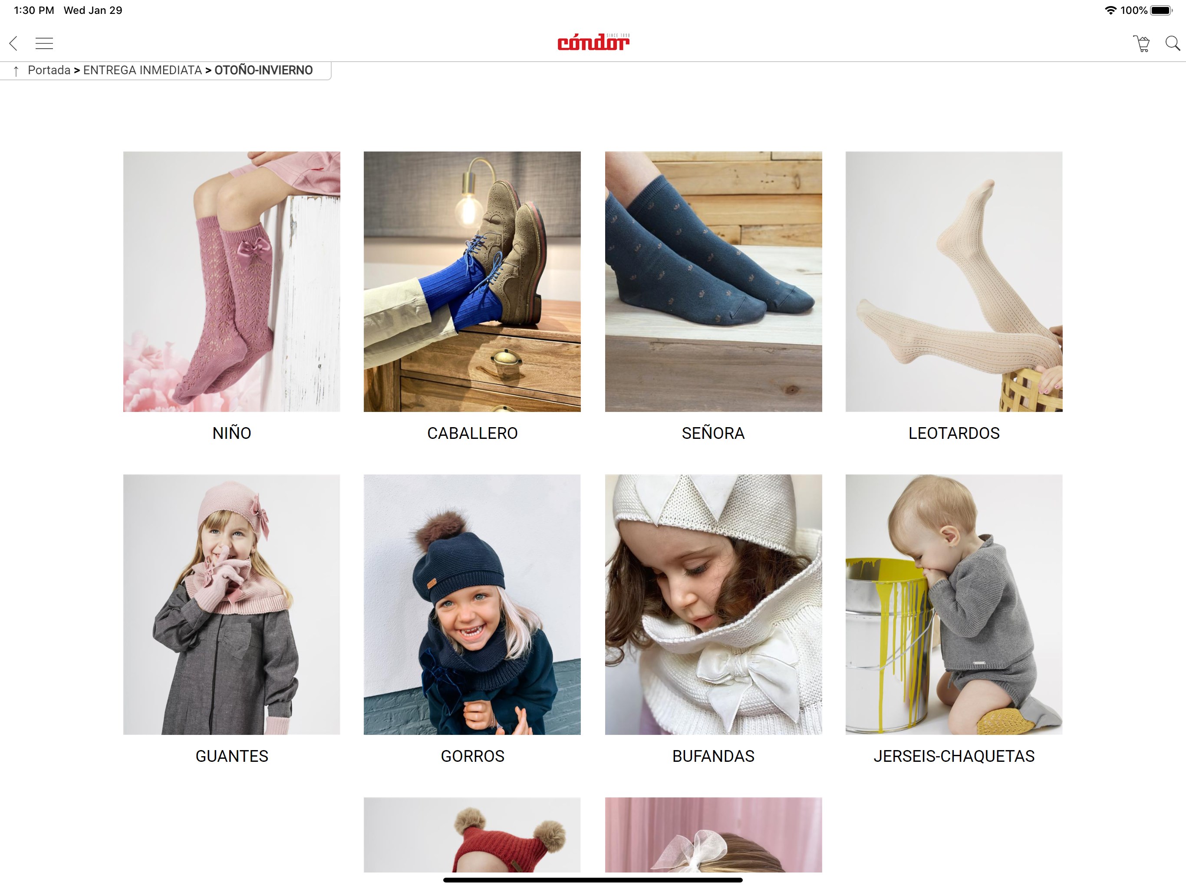
Task: Open the hair bow category thumbnail
Action: tap(713, 835)
